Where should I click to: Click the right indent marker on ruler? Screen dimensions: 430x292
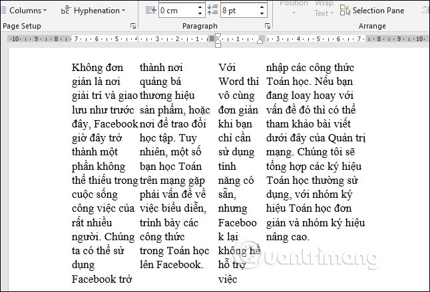[x=260, y=41]
